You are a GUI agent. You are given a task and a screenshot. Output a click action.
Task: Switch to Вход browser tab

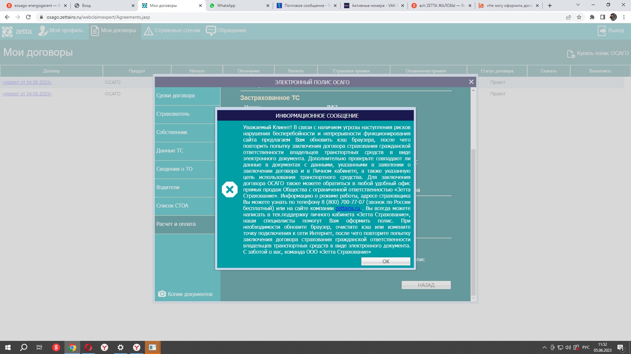click(105, 6)
